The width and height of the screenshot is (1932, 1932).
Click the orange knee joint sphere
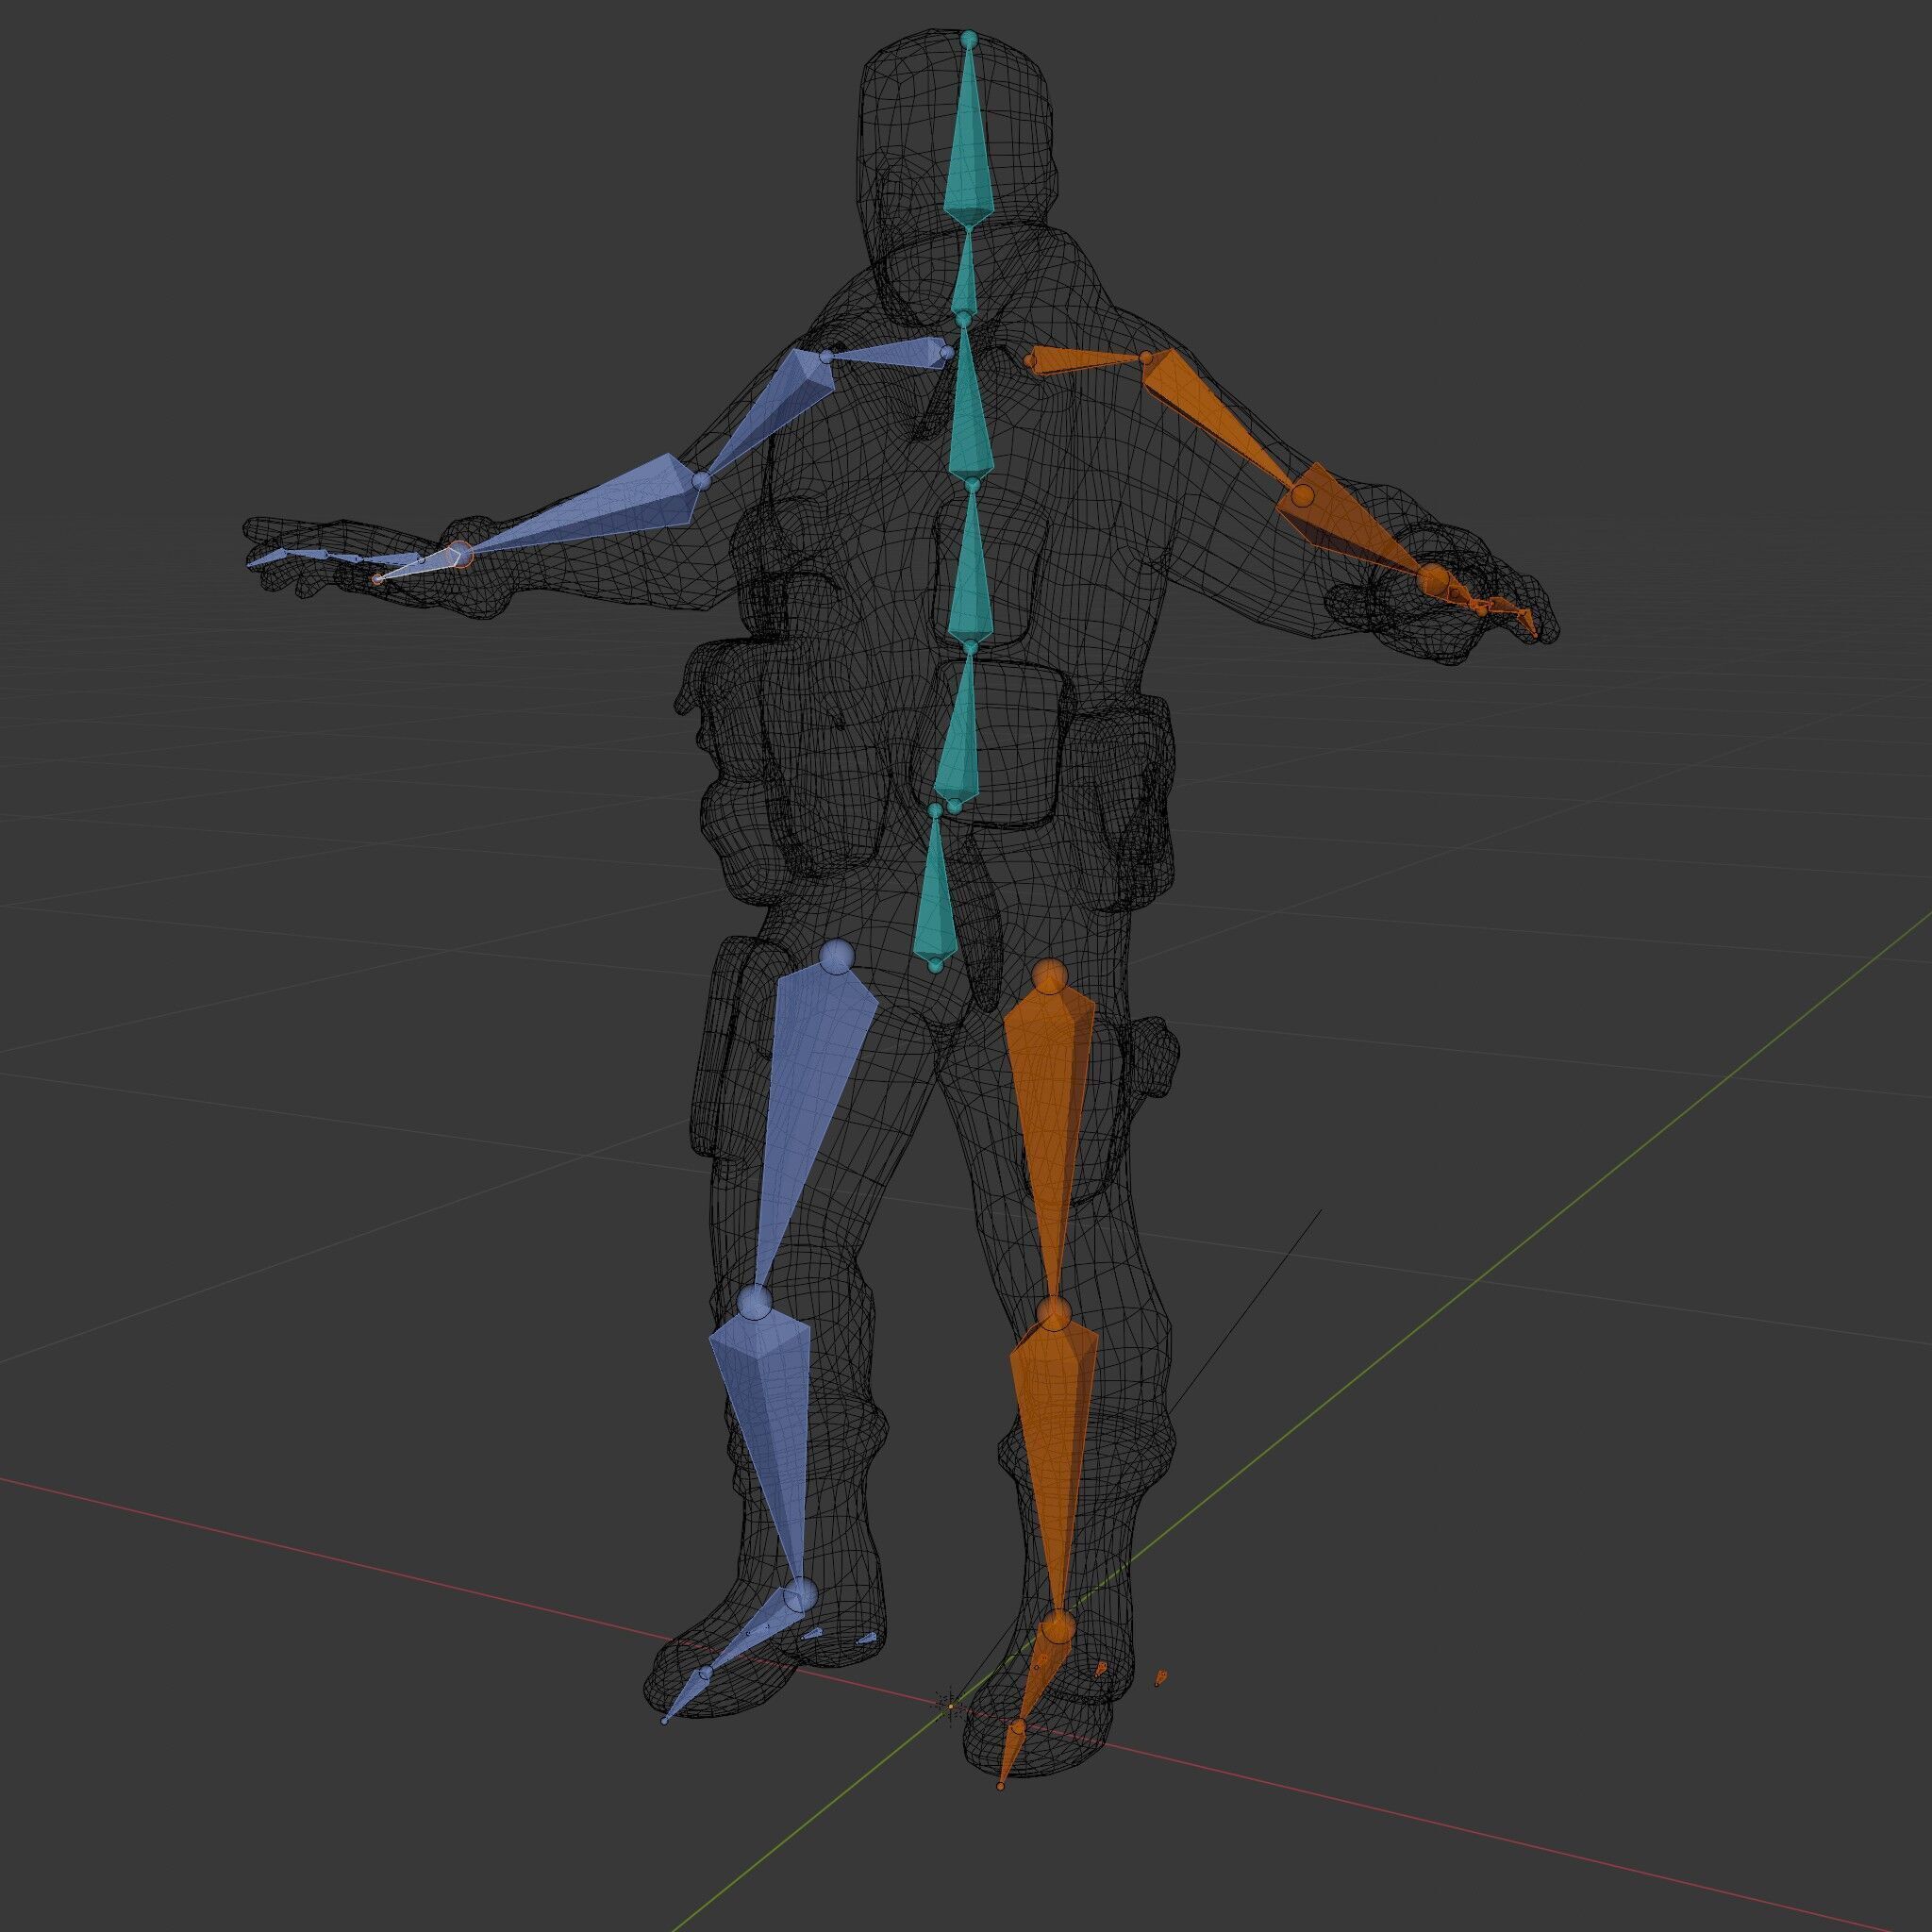[1054, 1314]
